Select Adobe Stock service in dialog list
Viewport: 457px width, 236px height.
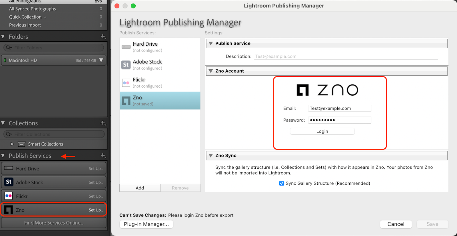click(160, 65)
